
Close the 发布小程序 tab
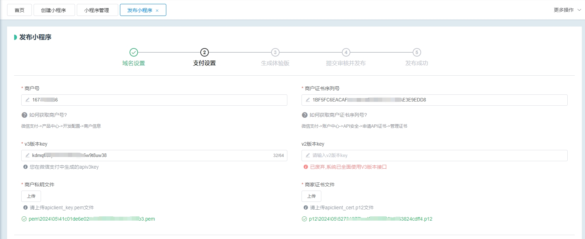(x=157, y=11)
